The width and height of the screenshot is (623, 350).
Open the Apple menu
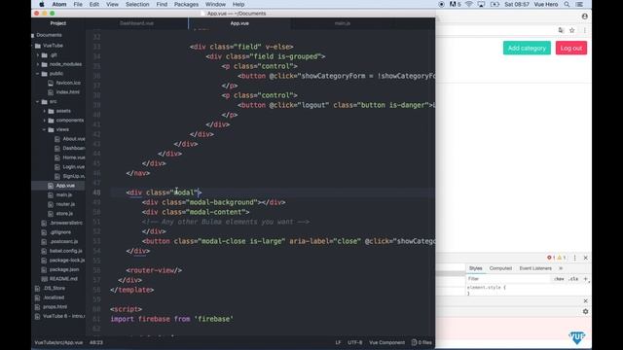[x=41, y=4]
